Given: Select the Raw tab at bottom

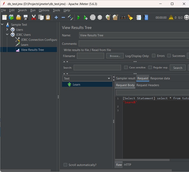Looking at the screenshot, I should coord(119,165).
